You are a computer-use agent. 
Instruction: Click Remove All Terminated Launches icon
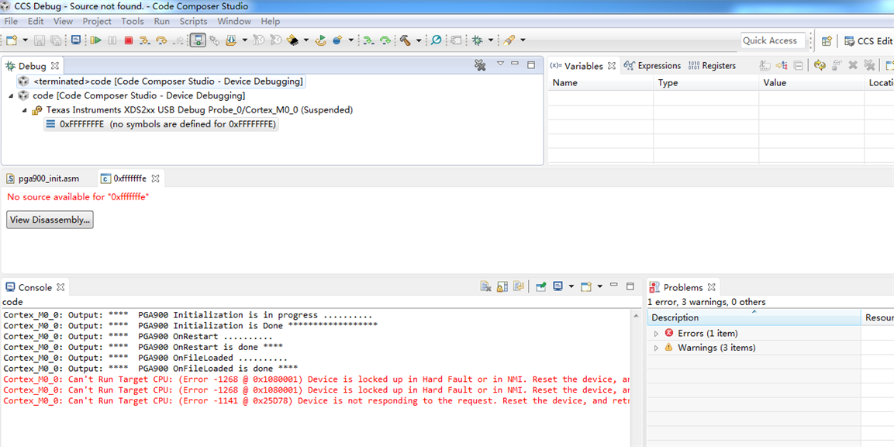click(480, 65)
